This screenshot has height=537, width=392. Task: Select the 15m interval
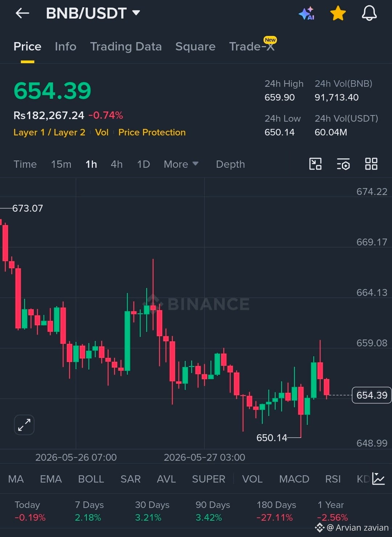tap(61, 164)
